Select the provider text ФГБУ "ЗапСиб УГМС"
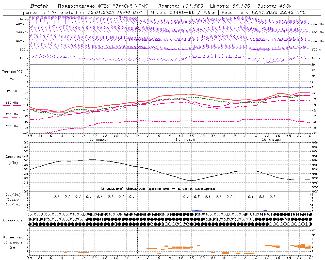Viewport: 325px width, 260px height. click(x=124, y=6)
